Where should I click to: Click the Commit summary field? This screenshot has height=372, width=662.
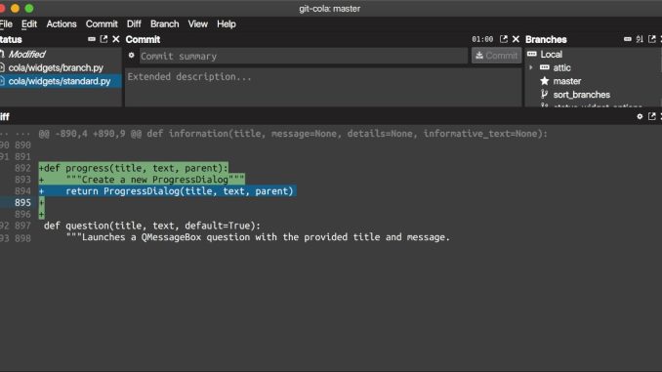(x=303, y=56)
